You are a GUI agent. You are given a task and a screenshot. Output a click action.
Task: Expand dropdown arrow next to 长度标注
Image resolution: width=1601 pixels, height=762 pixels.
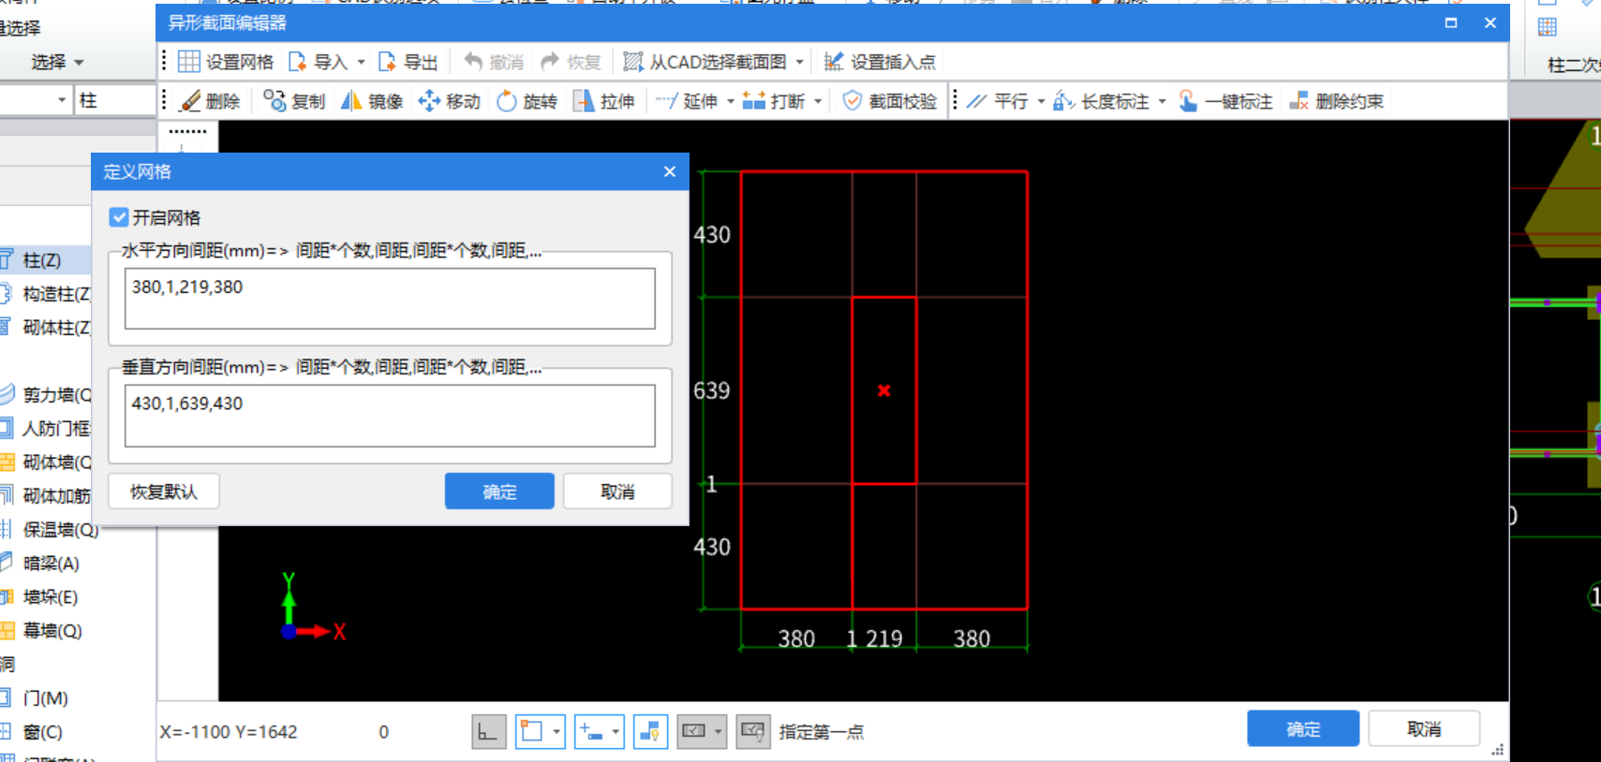tap(1162, 101)
